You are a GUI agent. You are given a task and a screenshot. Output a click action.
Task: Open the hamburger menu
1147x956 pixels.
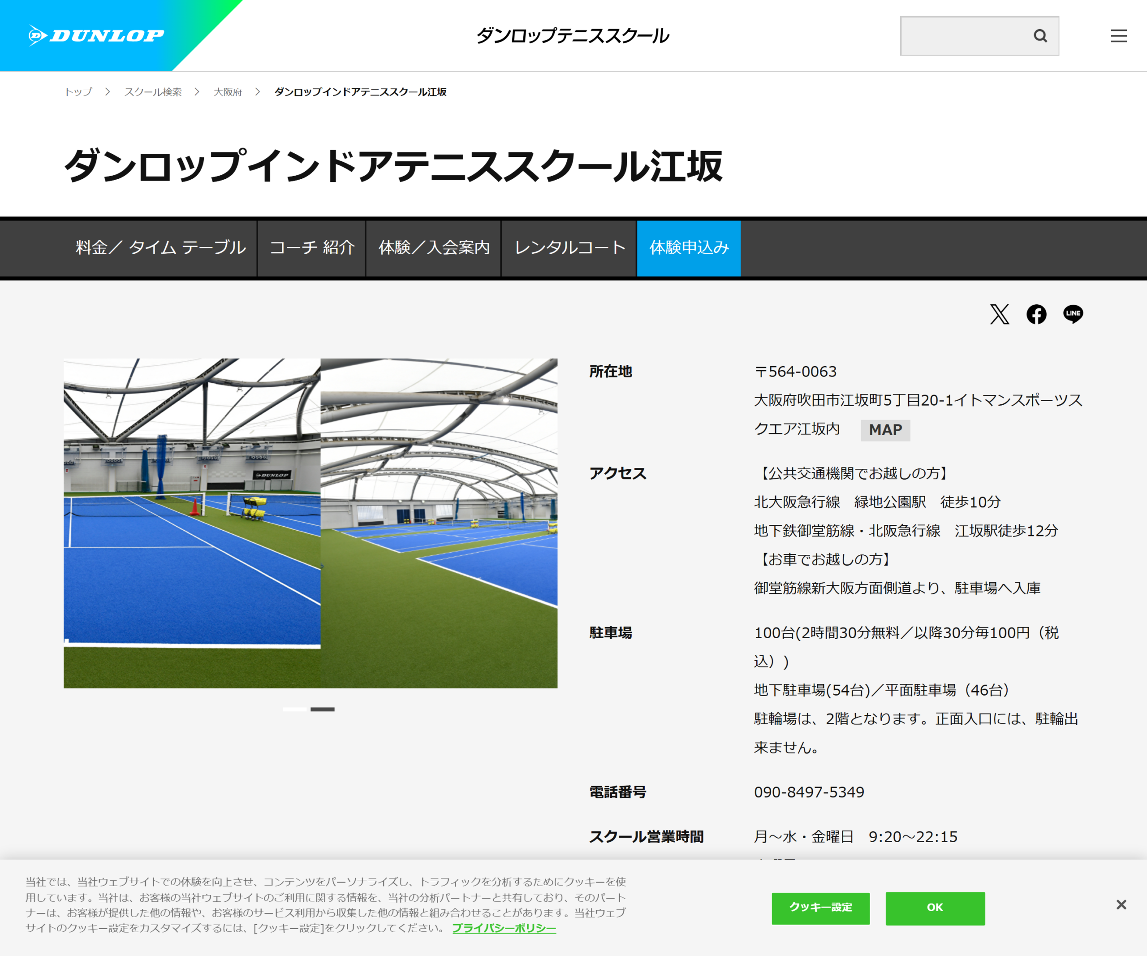1119,36
